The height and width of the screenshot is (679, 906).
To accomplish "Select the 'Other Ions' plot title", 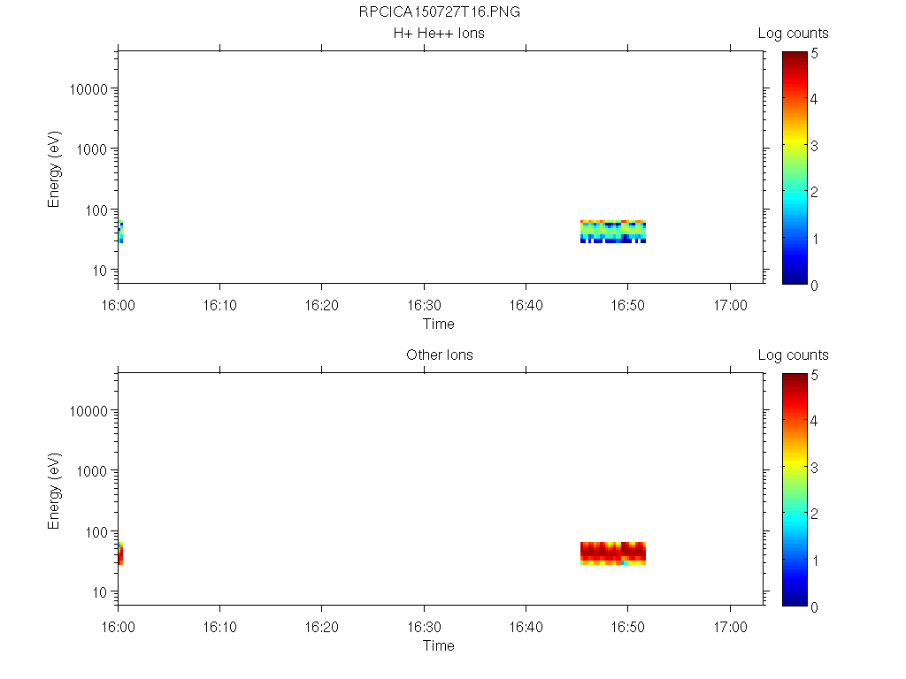I will coord(439,355).
